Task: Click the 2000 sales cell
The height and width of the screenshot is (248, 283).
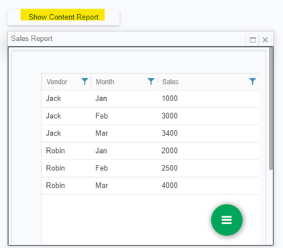Action: (170, 151)
